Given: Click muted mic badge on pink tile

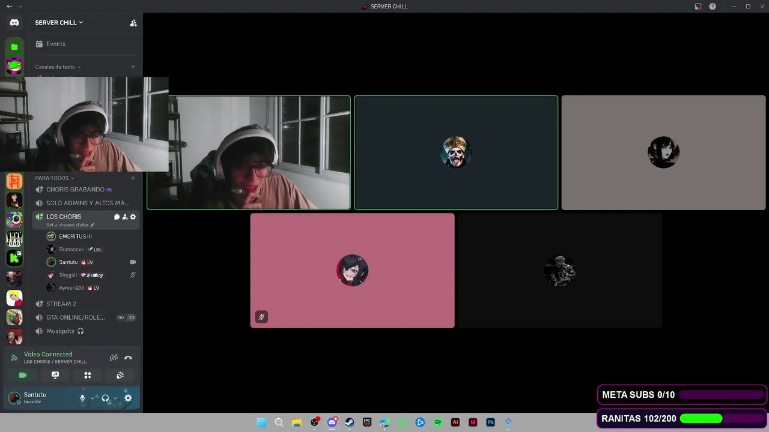Looking at the screenshot, I should [x=261, y=317].
